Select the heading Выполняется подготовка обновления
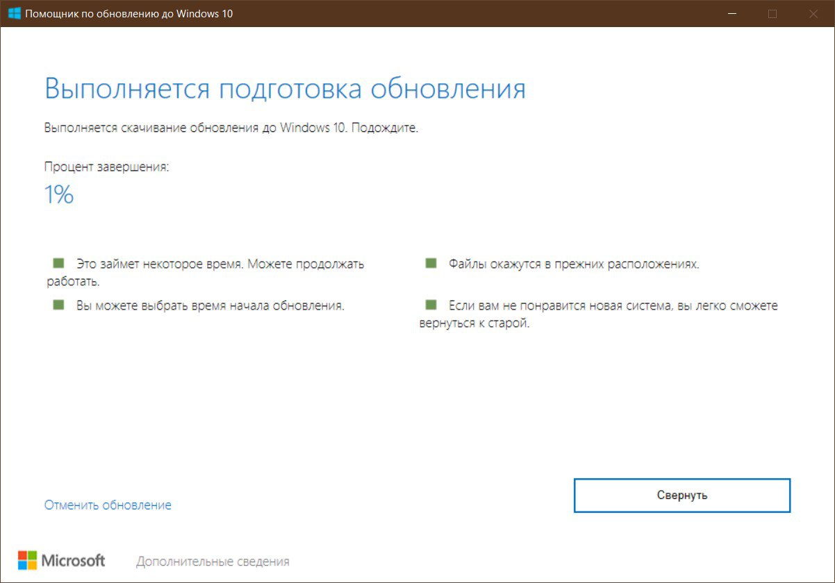The width and height of the screenshot is (835, 583). tap(285, 89)
